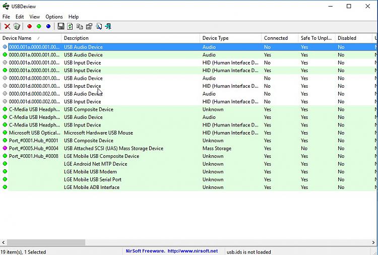The width and height of the screenshot is (378, 255).
Task: Sort by the Connected column header
Action: tap(280, 38)
